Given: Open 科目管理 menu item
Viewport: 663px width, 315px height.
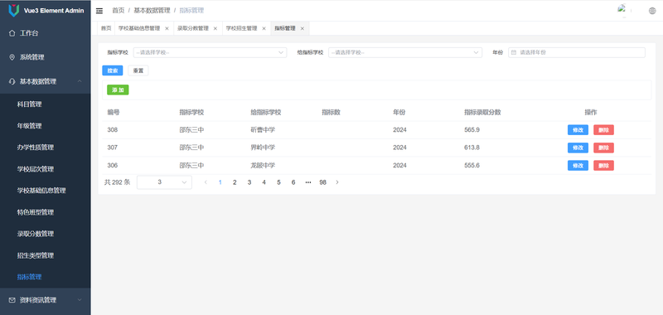Looking at the screenshot, I should pos(46,104).
